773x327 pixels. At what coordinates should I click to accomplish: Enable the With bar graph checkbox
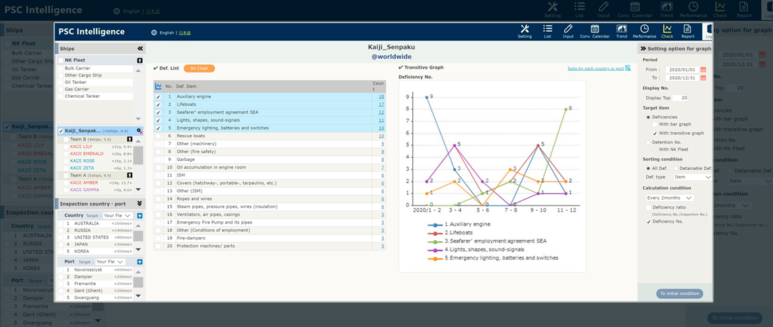point(654,124)
